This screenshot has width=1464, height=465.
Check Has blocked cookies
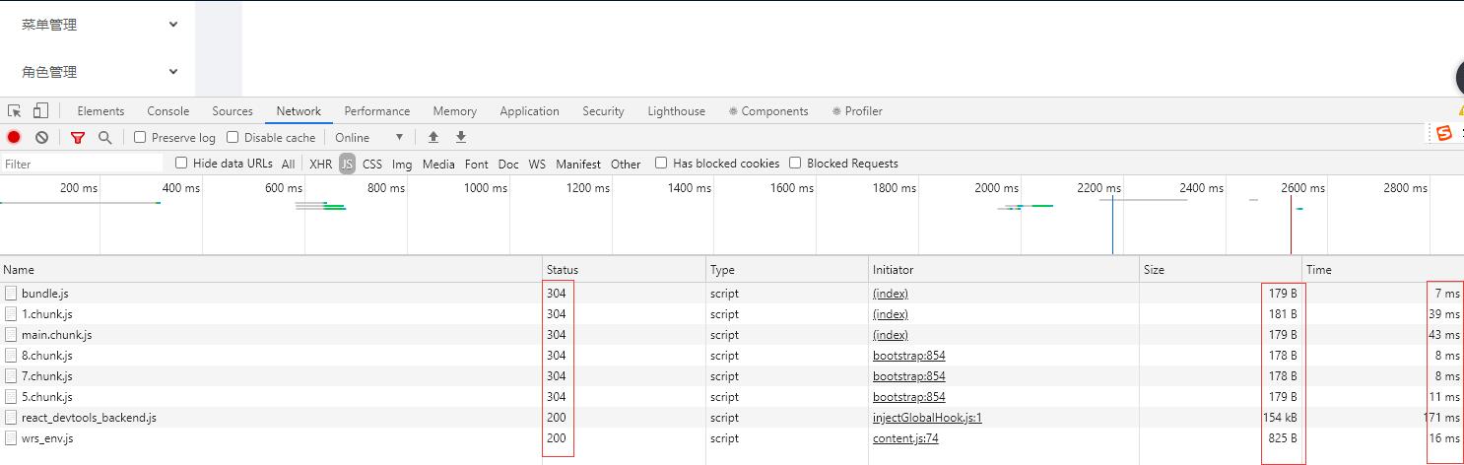click(x=661, y=163)
